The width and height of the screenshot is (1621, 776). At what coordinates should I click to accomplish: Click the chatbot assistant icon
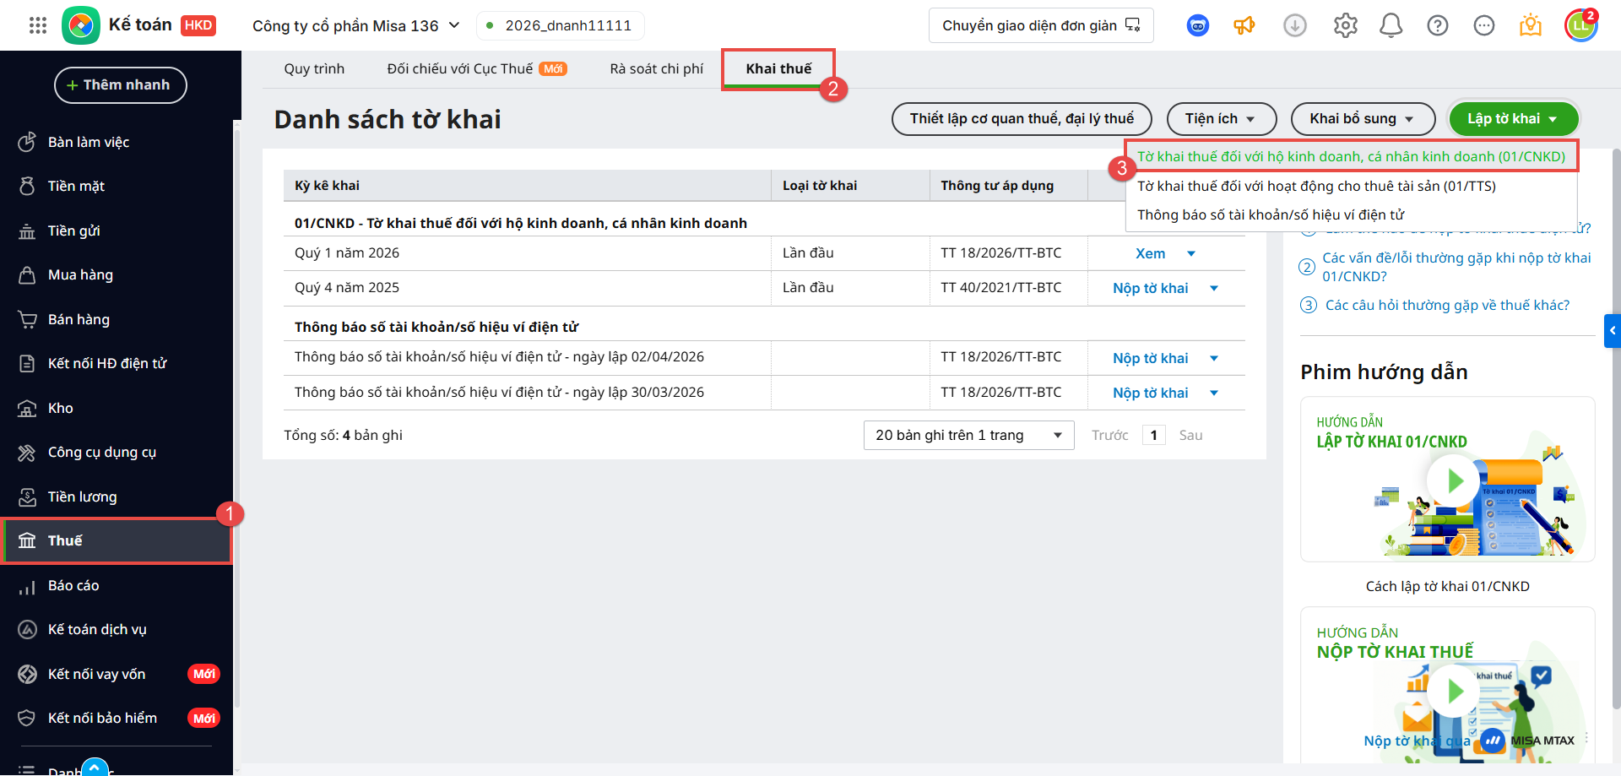tap(1197, 25)
